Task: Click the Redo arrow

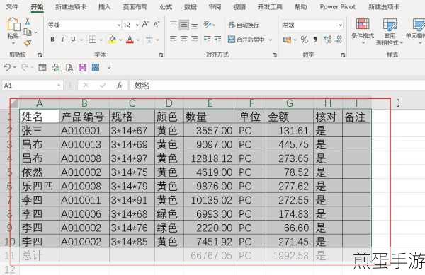Action: [x=25, y=67]
